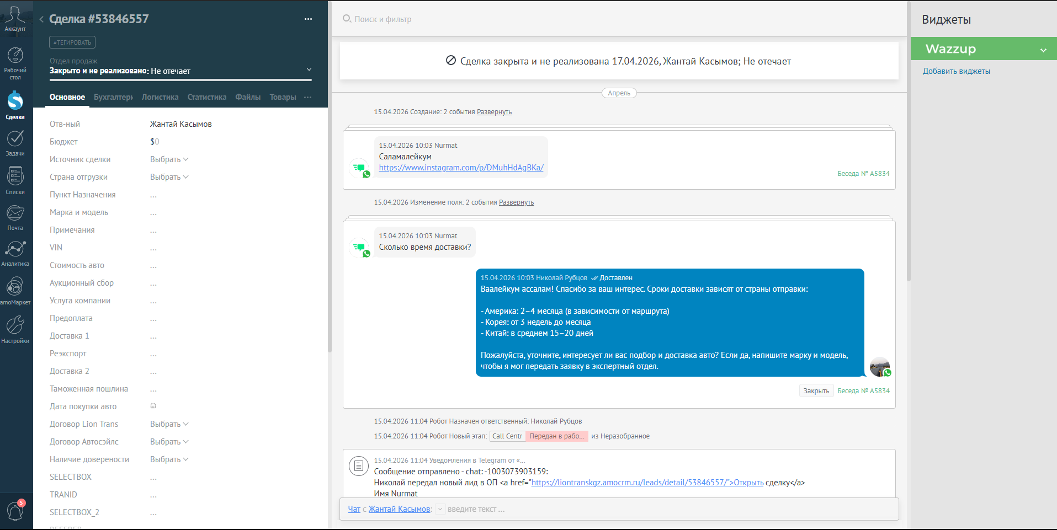
Task: Open notifications bell with badge
Action: click(x=15, y=511)
